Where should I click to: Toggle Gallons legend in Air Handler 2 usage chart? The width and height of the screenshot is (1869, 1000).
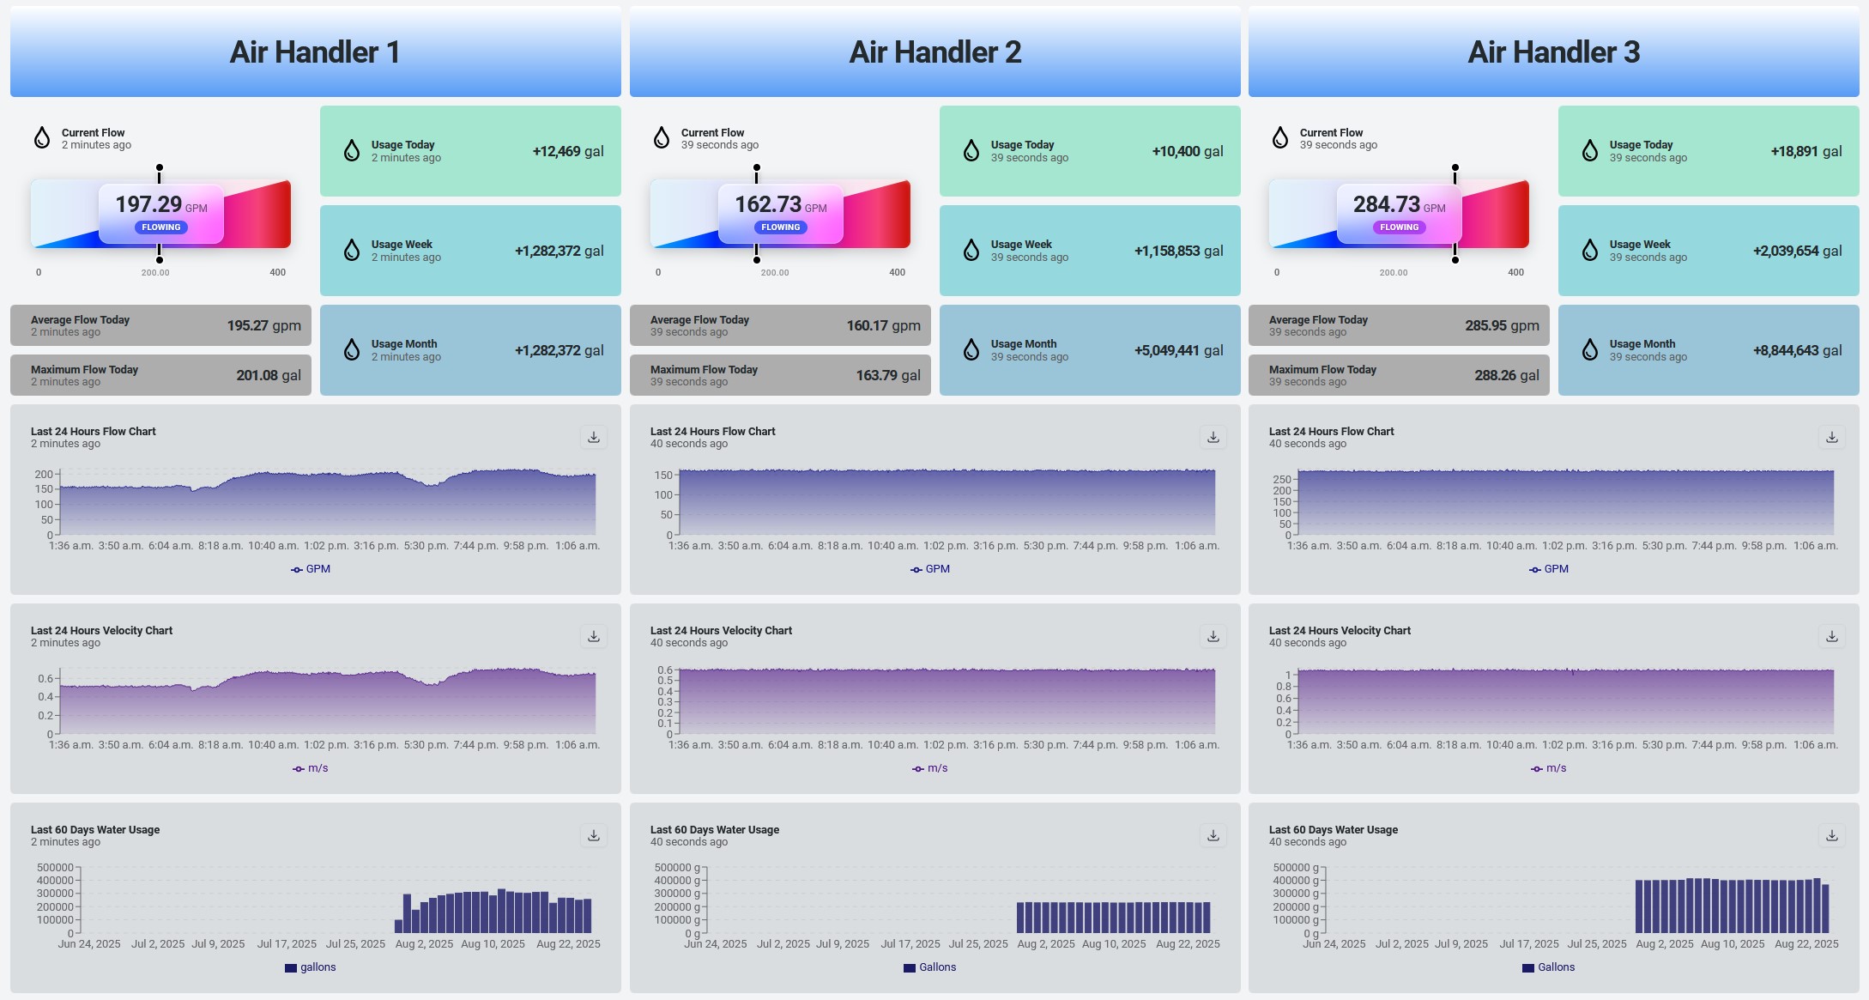tap(930, 967)
